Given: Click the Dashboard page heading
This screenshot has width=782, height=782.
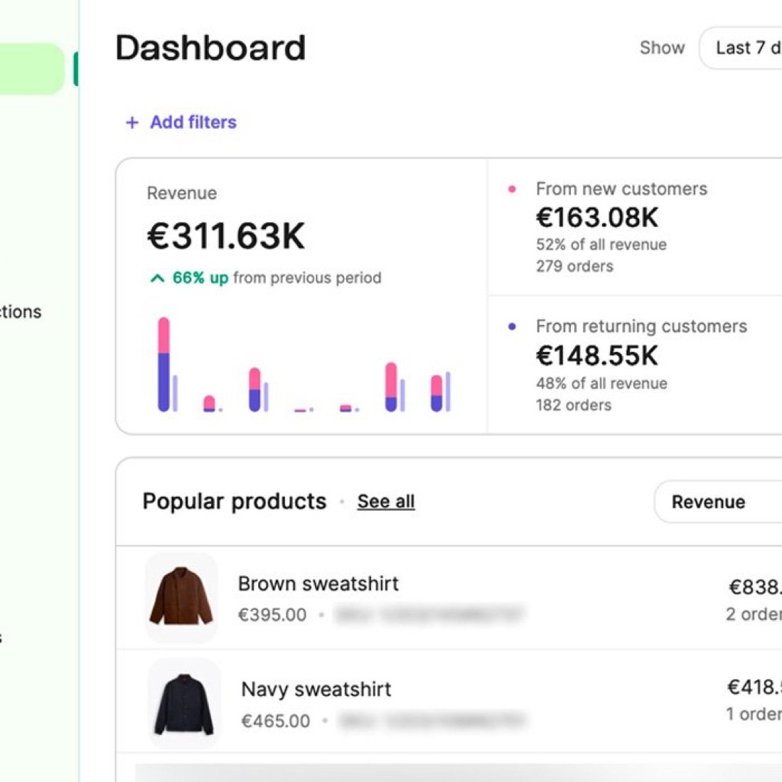Looking at the screenshot, I should pyautogui.click(x=210, y=48).
